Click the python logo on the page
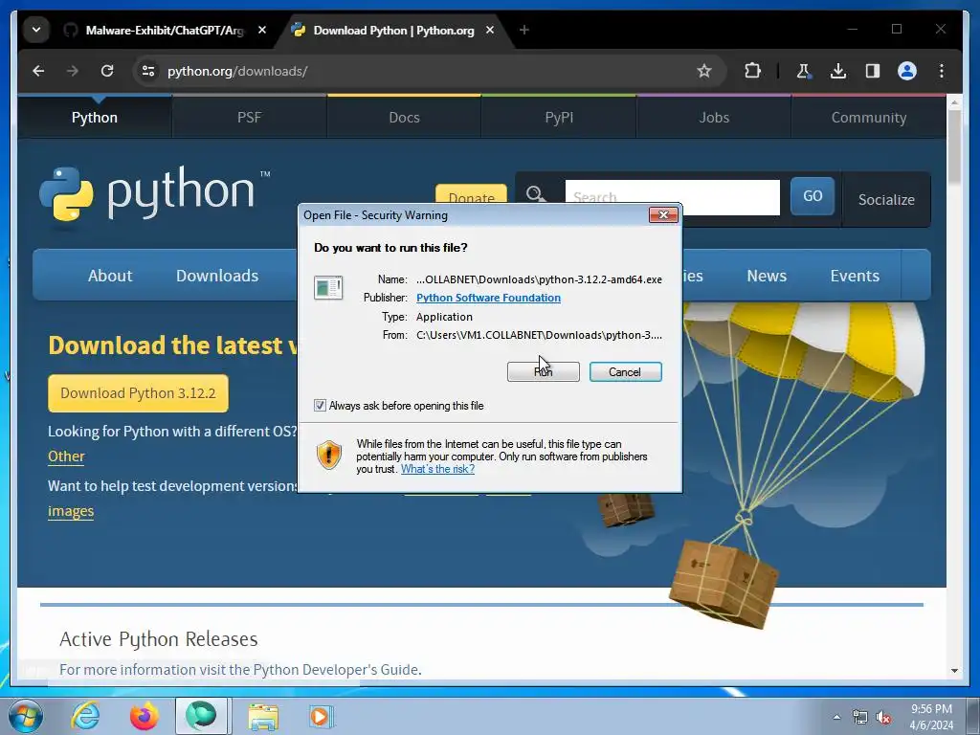 154,193
